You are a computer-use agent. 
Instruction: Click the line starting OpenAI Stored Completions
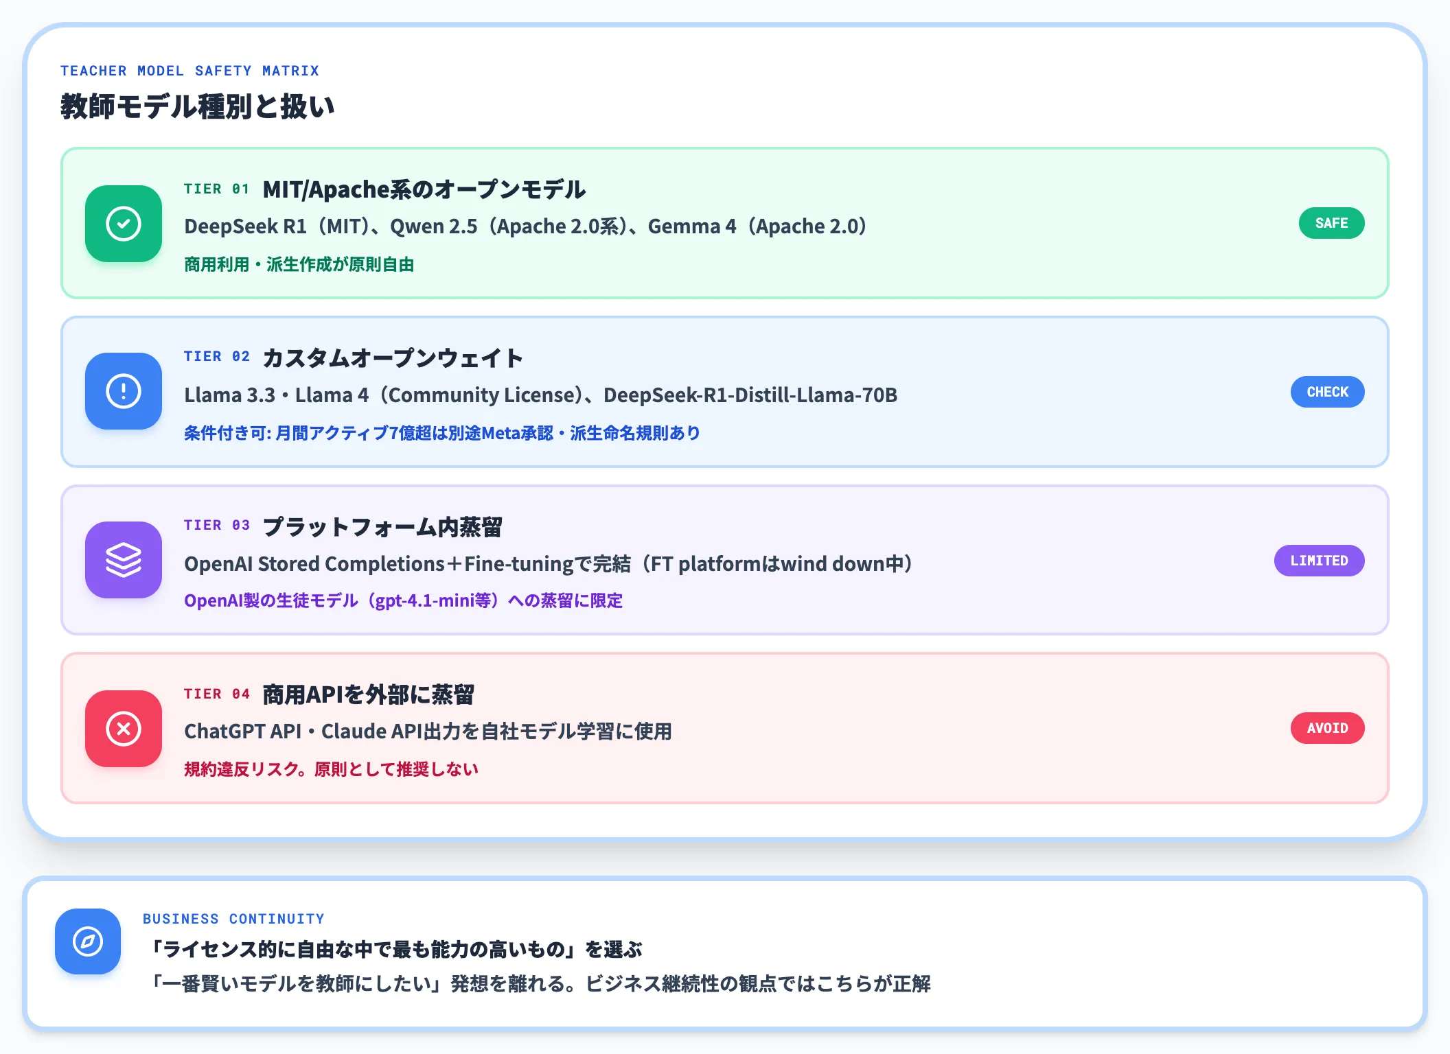pos(549,564)
